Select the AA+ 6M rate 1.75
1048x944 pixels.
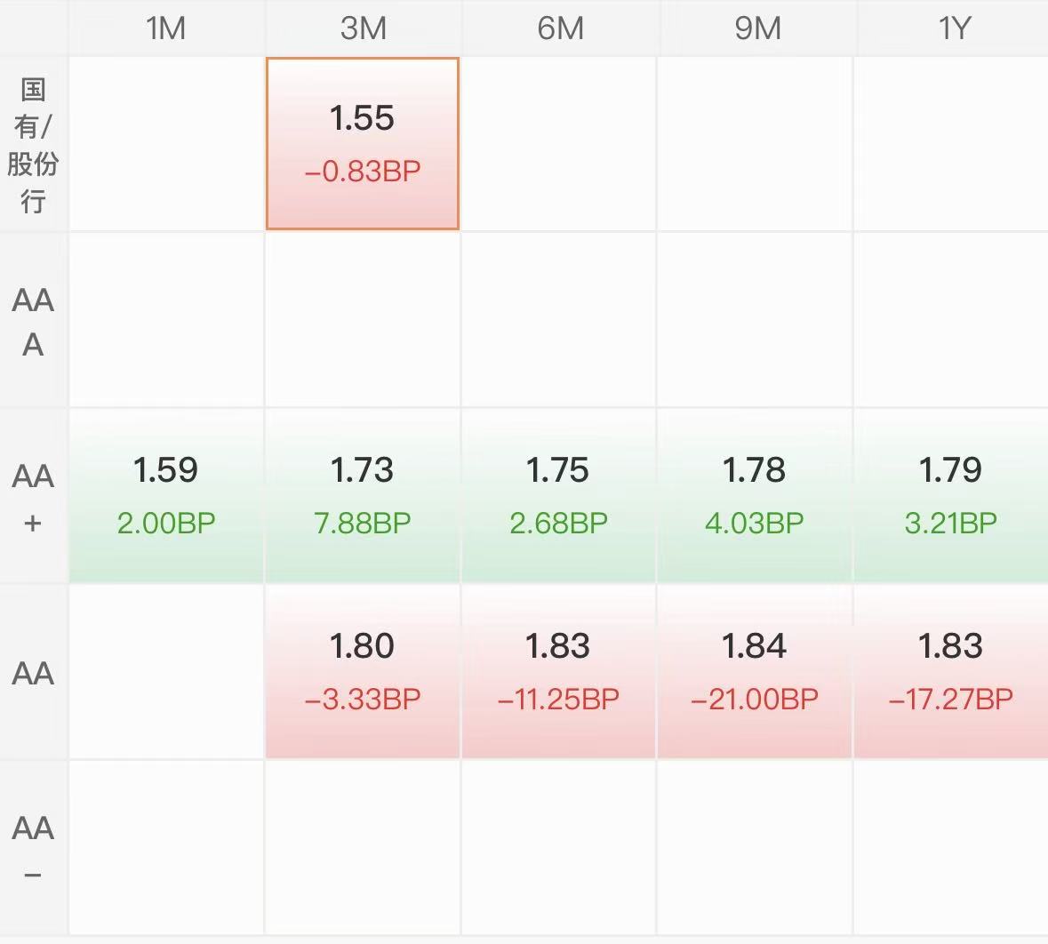[558, 495]
